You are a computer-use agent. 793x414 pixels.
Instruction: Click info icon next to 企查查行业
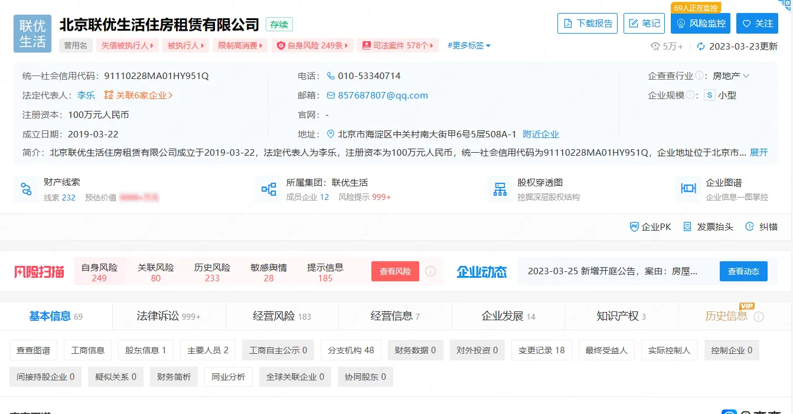click(699, 75)
